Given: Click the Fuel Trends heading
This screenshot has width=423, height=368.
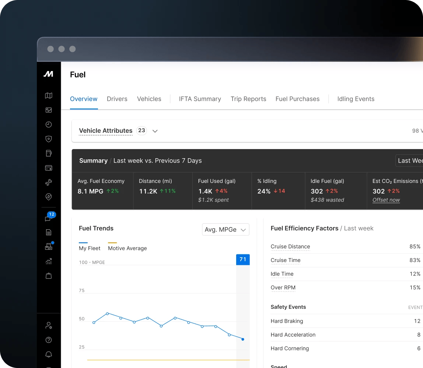Looking at the screenshot, I should coord(96,229).
